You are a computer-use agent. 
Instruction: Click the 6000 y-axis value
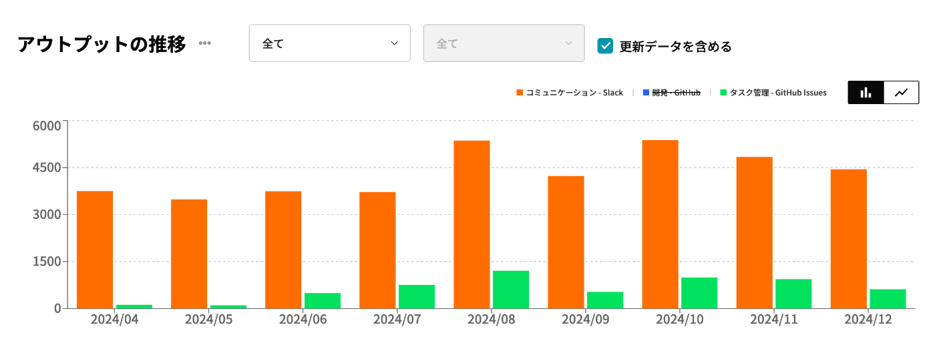tap(47, 126)
